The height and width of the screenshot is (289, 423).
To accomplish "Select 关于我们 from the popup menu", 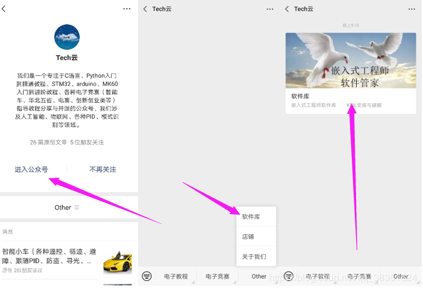I will pyautogui.click(x=256, y=256).
